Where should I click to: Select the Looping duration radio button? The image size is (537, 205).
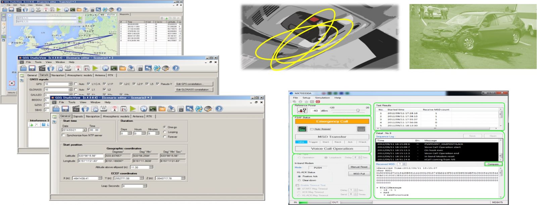pos(164,132)
